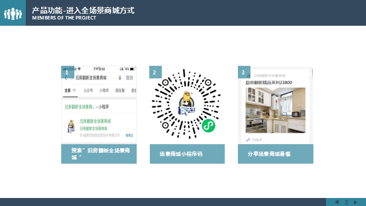Image resolution: width=366 pixels, height=206 pixels.
Task: Click the share card header 旧房翻新全场景商城
Action: click(x=269, y=76)
